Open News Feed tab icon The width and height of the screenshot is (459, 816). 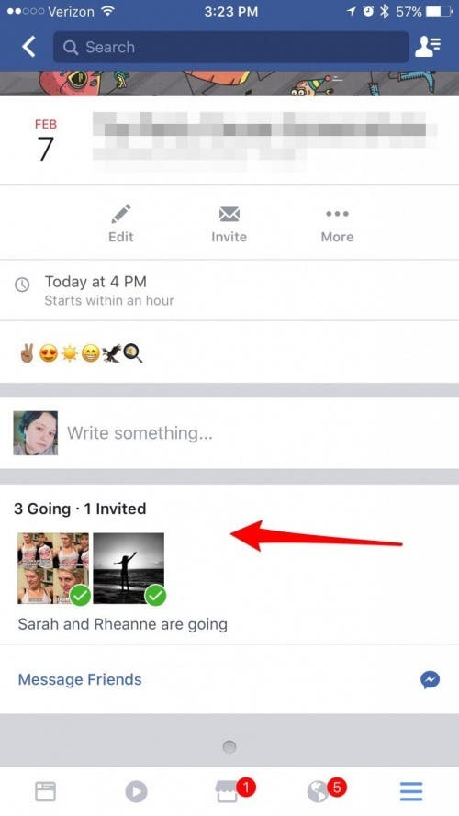[x=45, y=791]
